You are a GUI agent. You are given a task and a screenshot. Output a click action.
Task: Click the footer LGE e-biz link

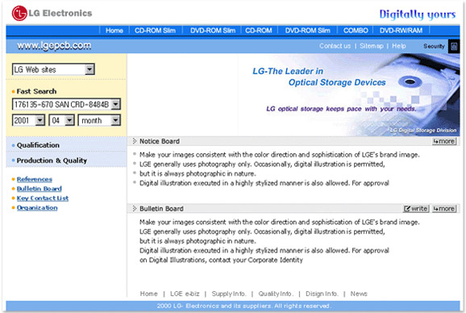coord(185,294)
